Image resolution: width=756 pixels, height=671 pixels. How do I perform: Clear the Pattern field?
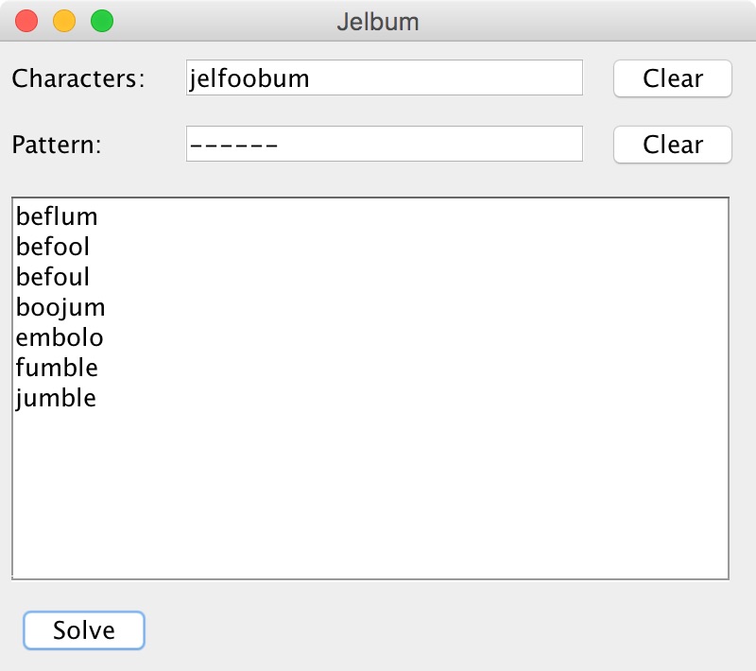tap(672, 145)
